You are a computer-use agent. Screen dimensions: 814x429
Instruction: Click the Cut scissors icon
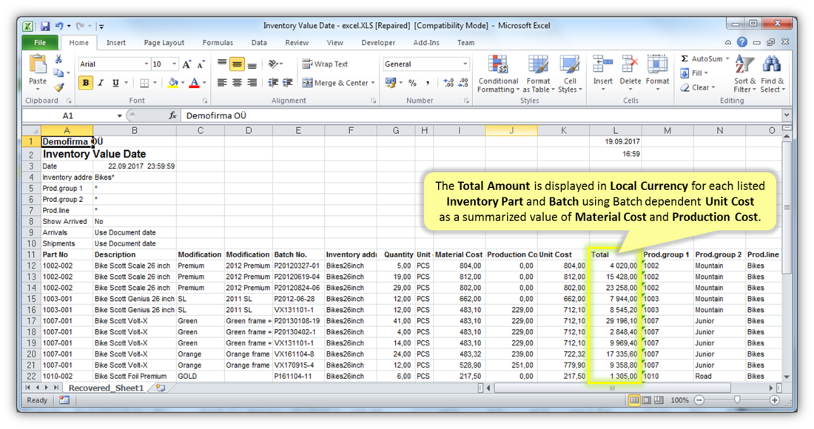click(x=58, y=59)
